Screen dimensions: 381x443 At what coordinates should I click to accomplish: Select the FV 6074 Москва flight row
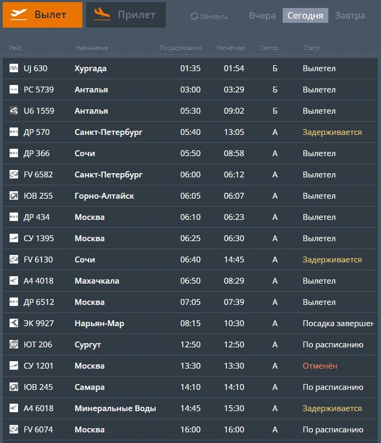[190, 430]
